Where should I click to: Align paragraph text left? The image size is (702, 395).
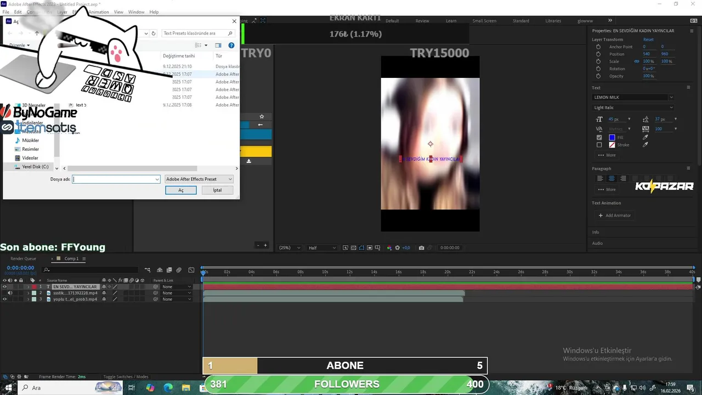point(600,178)
